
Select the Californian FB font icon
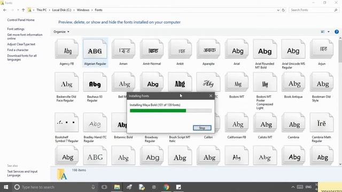[237, 123]
